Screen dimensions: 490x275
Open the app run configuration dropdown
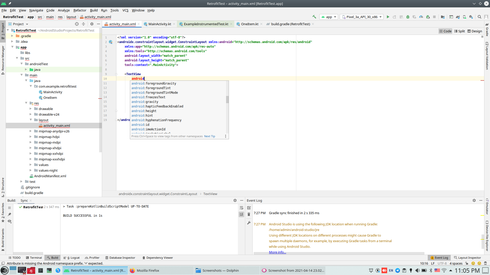coord(329,17)
